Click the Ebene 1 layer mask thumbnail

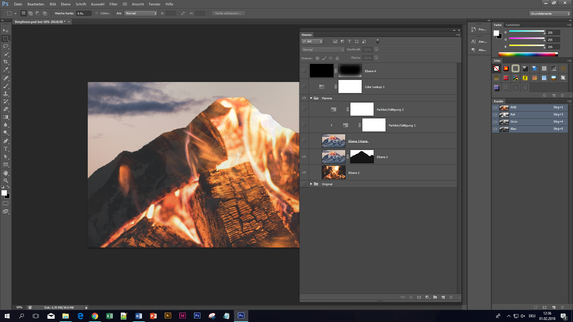362,157
